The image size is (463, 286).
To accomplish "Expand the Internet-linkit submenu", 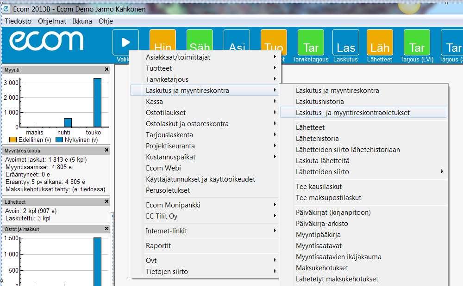I will click(205, 231).
